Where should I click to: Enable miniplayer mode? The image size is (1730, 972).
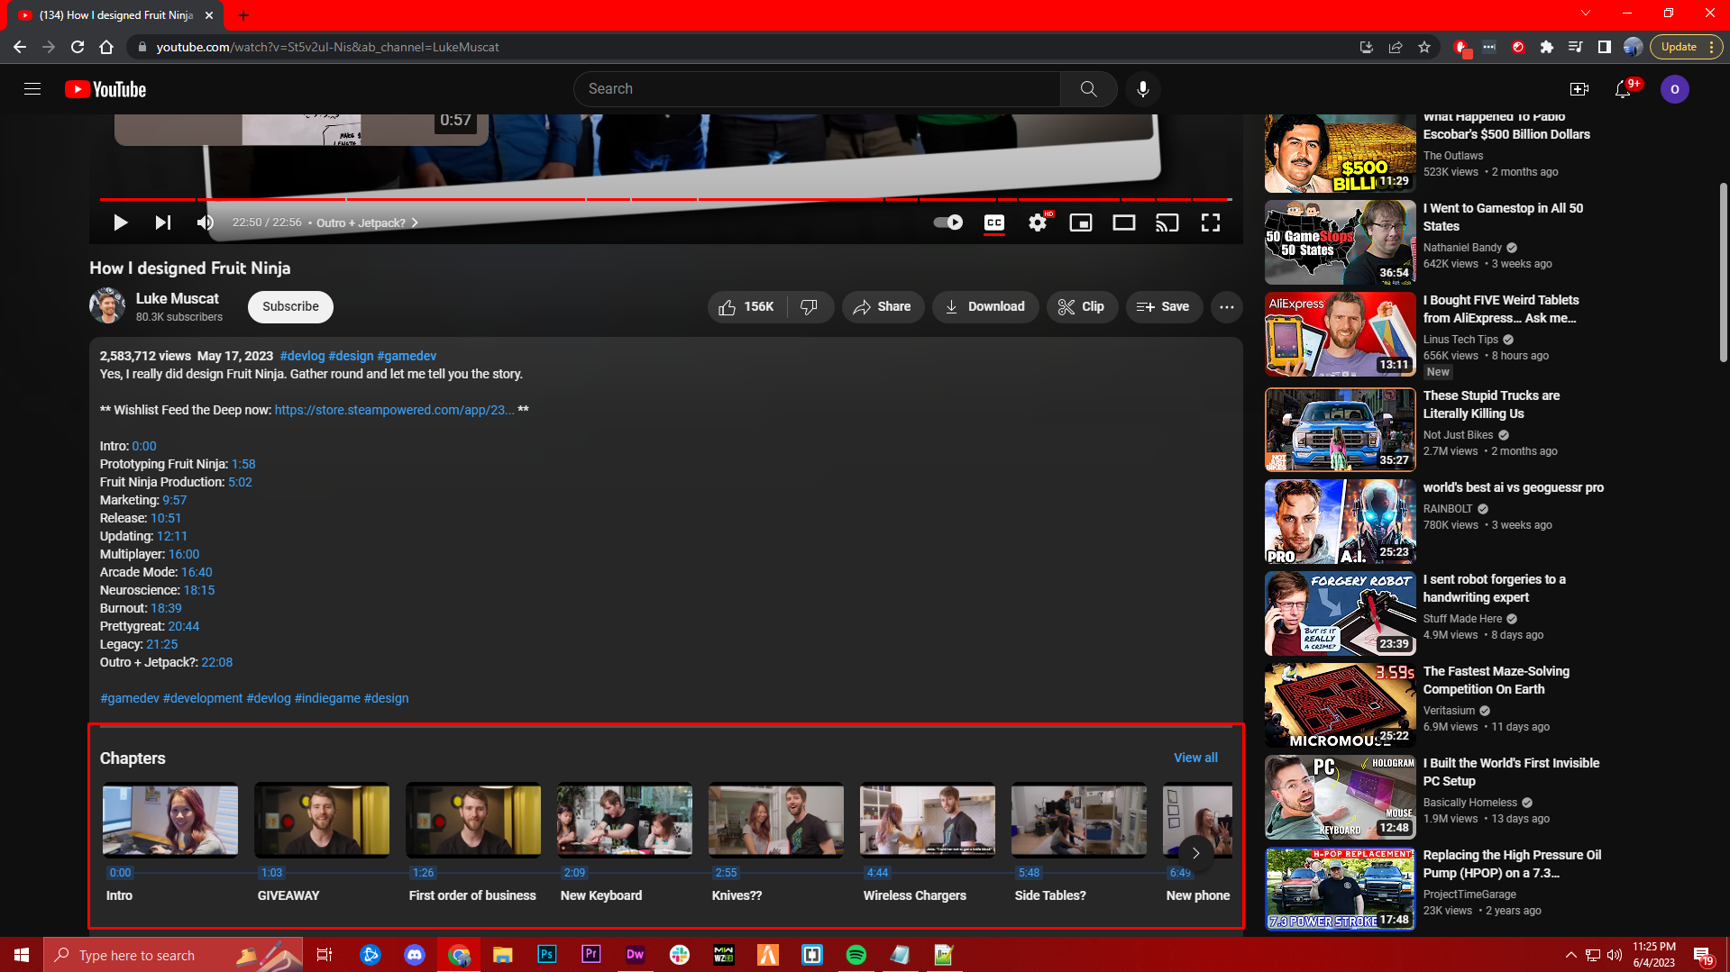tap(1081, 223)
